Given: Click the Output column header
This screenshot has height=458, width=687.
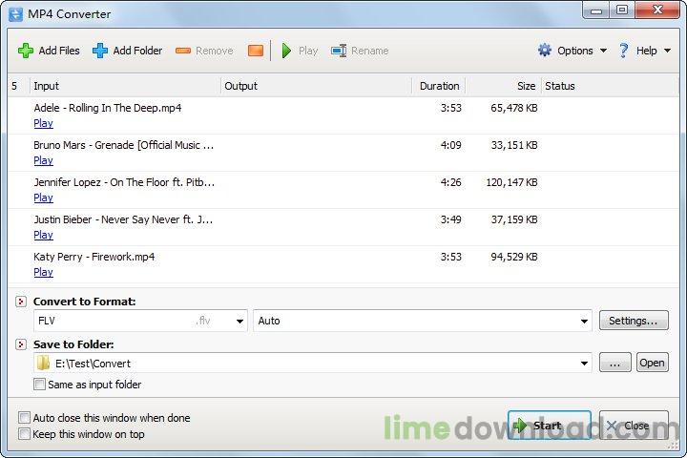Looking at the screenshot, I should click(x=317, y=86).
